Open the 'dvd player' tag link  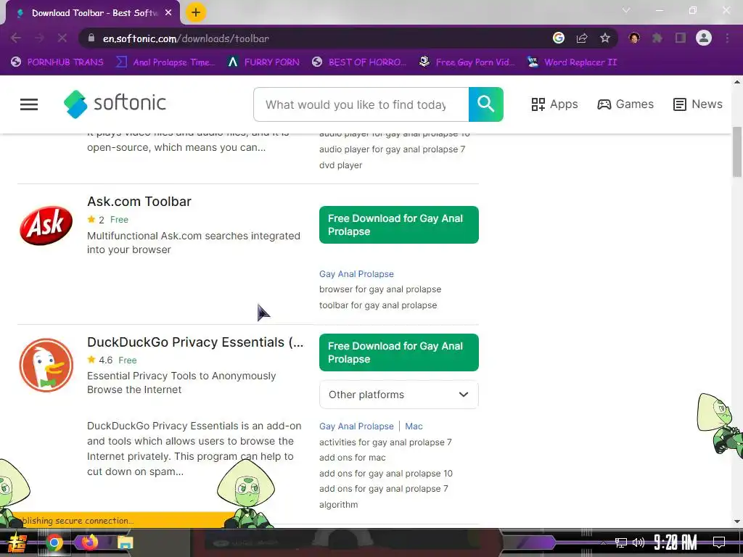[341, 165]
